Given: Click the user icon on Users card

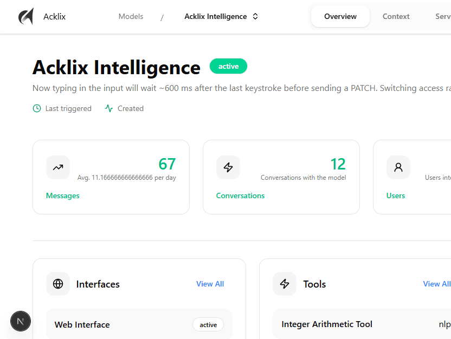Looking at the screenshot, I should (x=398, y=167).
